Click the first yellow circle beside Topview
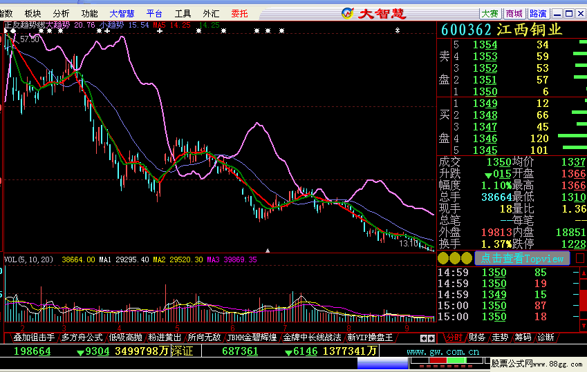Screen dimensions: 587x372 (x=443, y=258)
